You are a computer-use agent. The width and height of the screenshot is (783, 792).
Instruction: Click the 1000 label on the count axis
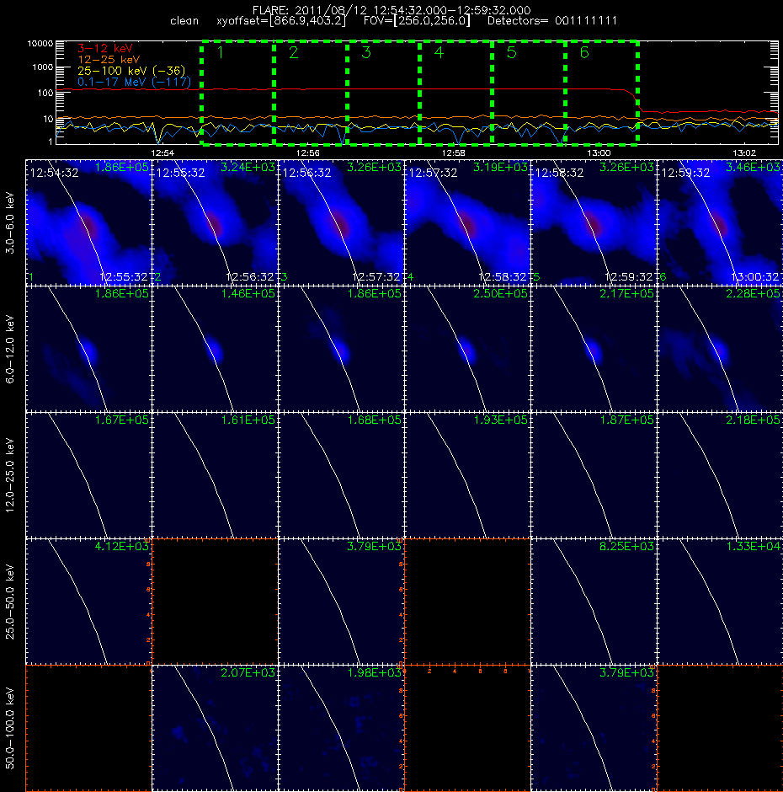[42, 67]
